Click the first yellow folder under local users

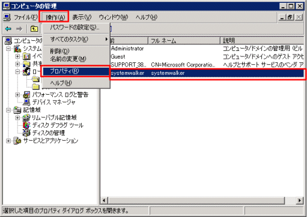tap(36, 79)
